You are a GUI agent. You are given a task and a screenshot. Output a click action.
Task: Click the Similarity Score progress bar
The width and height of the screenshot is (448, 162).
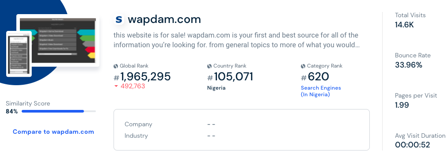pyautogui.click(x=59, y=111)
